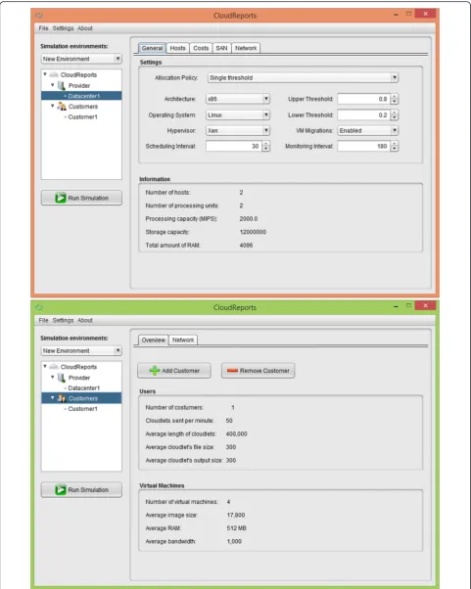
Task: Open the Hypervisor dropdown showing Xen
Action: coord(238,130)
